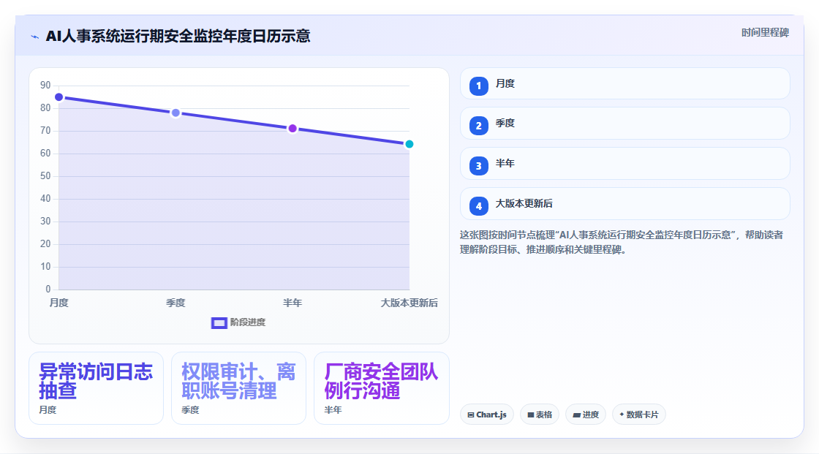Click the 季度 x-axis label
Image resolution: width=819 pixels, height=454 pixels.
pyautogui.click(x=175, y=303)
